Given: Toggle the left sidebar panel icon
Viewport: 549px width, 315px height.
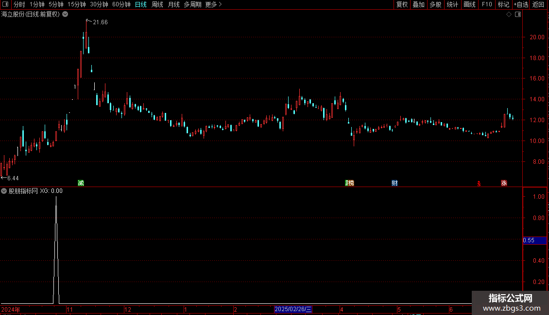Looking at the screenshot, I should tap(5, 4).
